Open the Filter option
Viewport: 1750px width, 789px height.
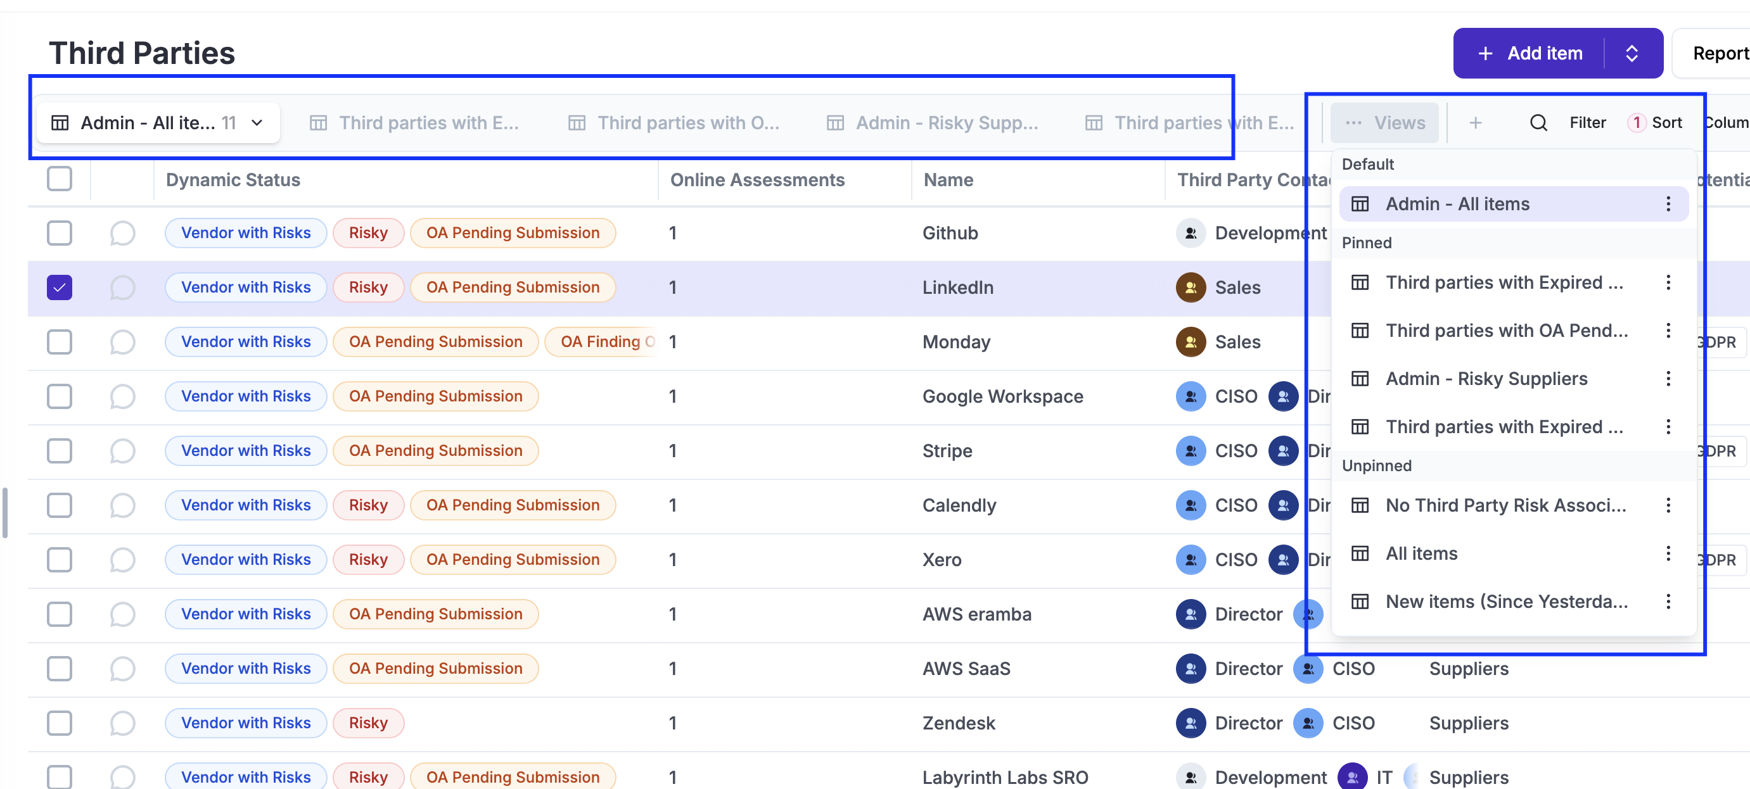point(1587,123)
